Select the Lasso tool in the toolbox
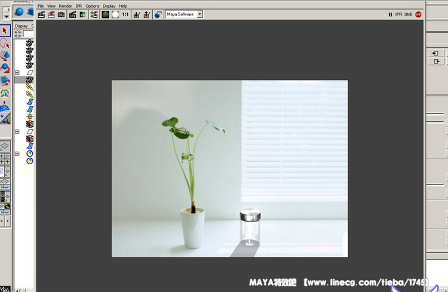 (5, 43)
